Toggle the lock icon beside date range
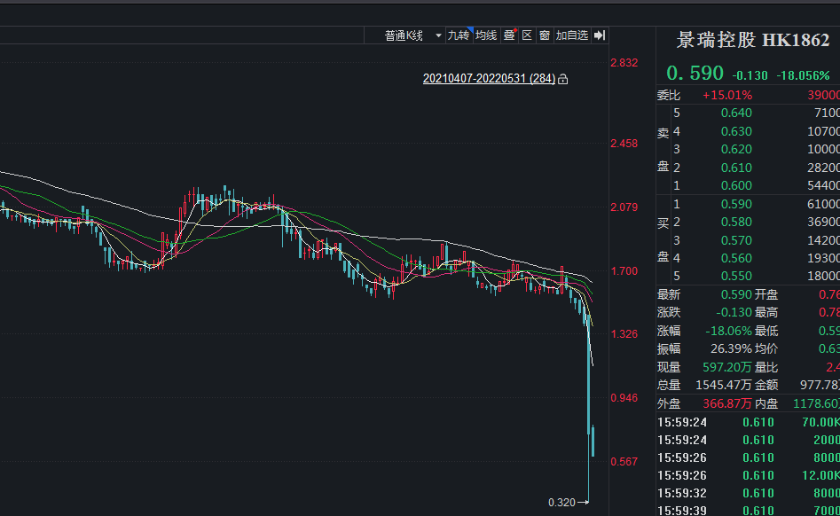The width and height of the screenshot is (840, 516). pos(563,79)
